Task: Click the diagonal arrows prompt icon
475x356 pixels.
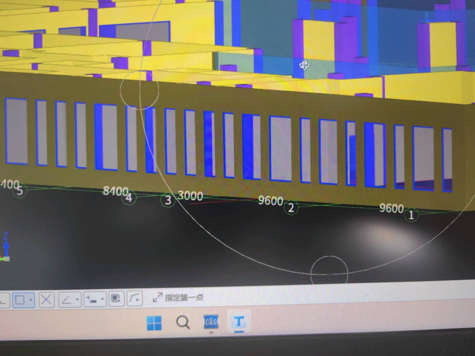Action: pos(157,297)
